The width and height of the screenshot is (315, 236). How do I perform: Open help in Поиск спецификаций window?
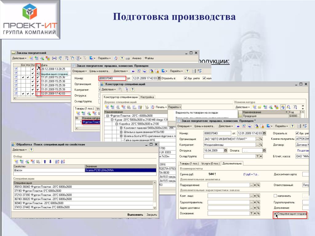[x=31, y=150]
